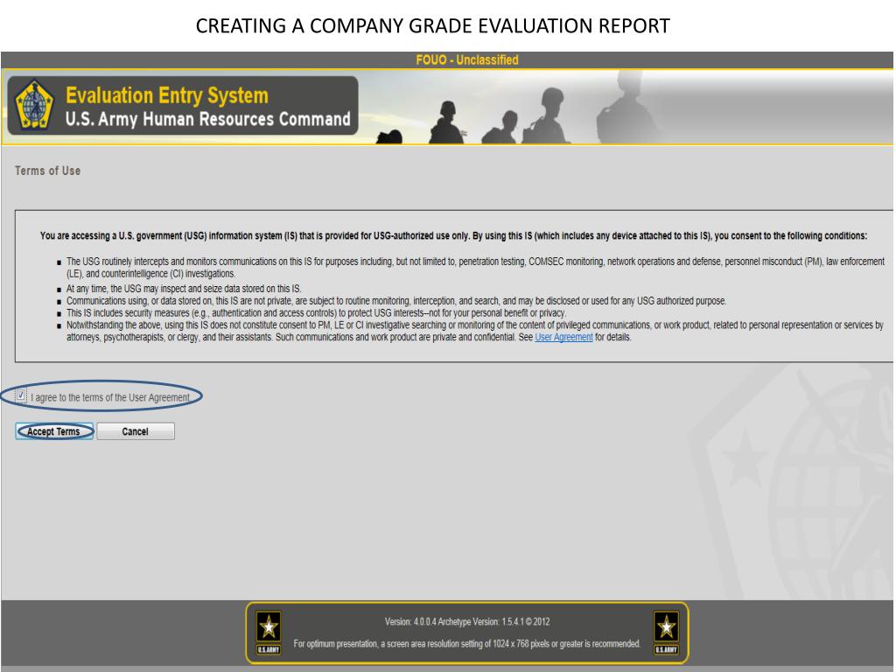Click the Army HRC pentagon emblem logo
The image size is (896, 672).
point(34,105)
